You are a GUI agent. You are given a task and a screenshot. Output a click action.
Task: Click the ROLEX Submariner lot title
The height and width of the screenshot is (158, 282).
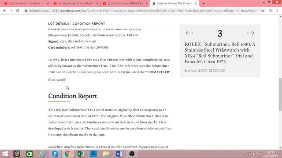[x=220, y=53]
